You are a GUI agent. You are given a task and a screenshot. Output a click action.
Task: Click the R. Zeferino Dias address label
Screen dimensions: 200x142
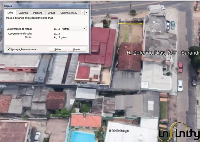point(163,53)
